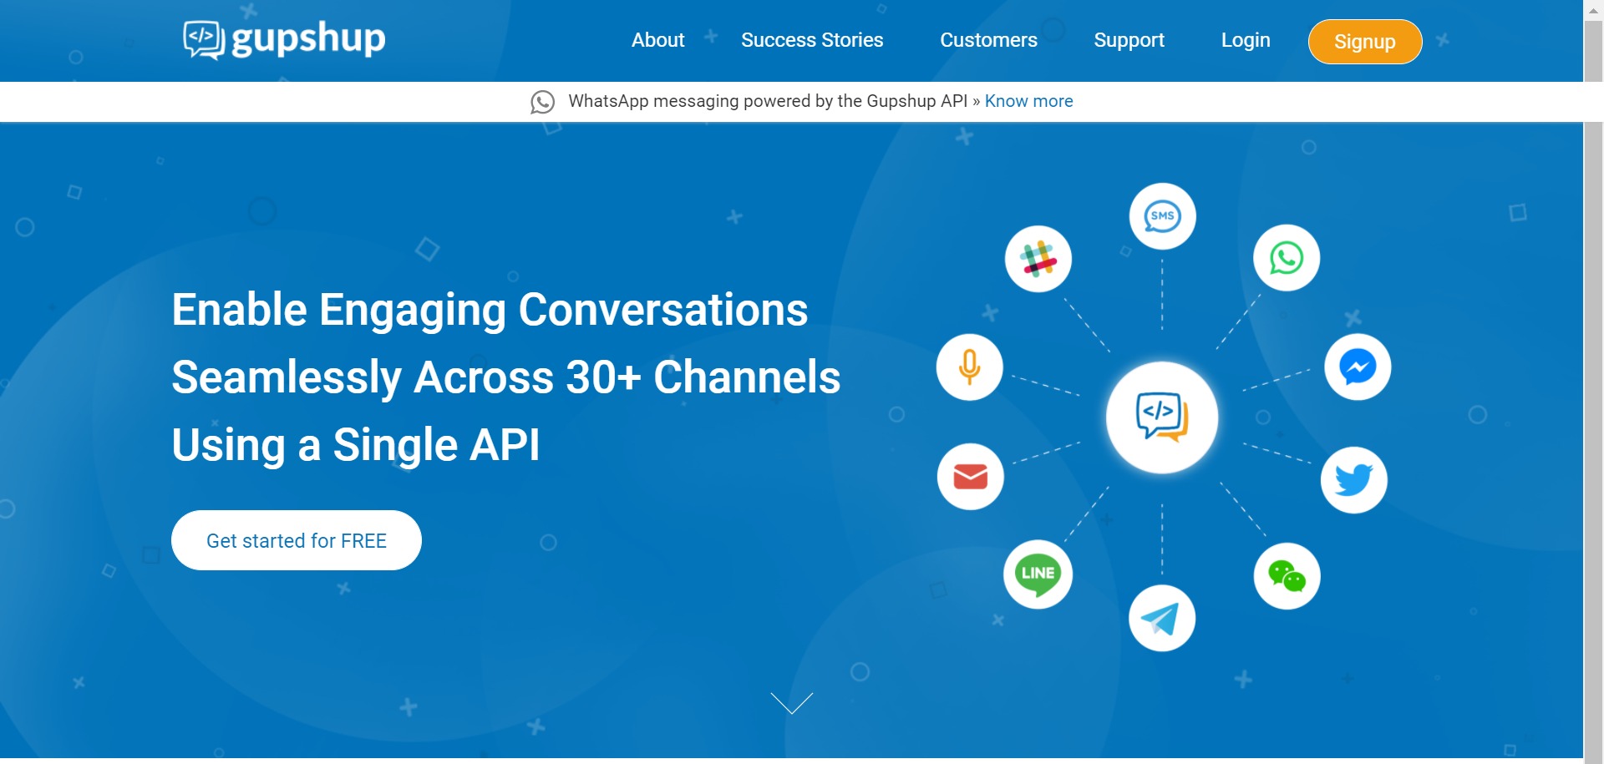Click the central Gupshup API icon
The height and width of the screenshot is (764, 1604).
click(1162, 417)
